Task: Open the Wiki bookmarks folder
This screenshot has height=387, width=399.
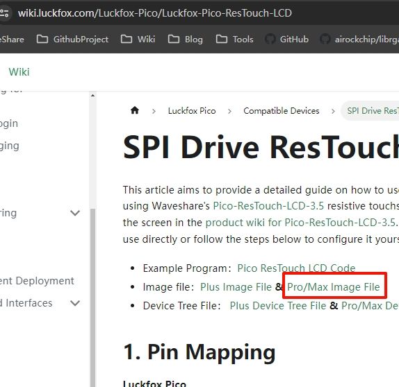Action: (138, 40)
